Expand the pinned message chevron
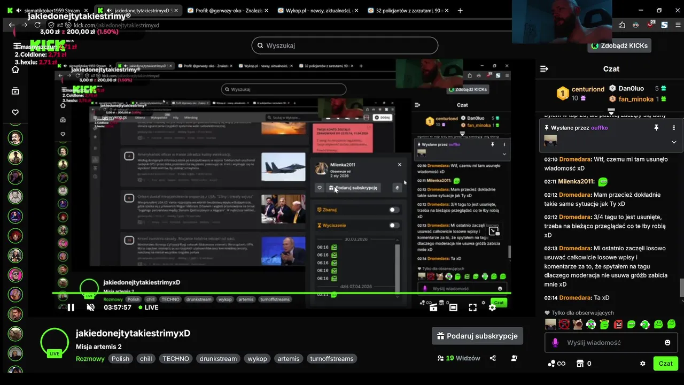 click(x=674, y=142)
